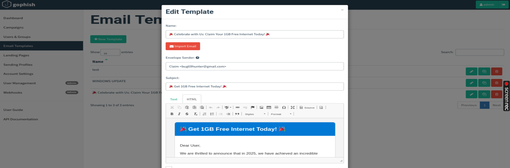Insert a table with the Table icon

(269, 107)
